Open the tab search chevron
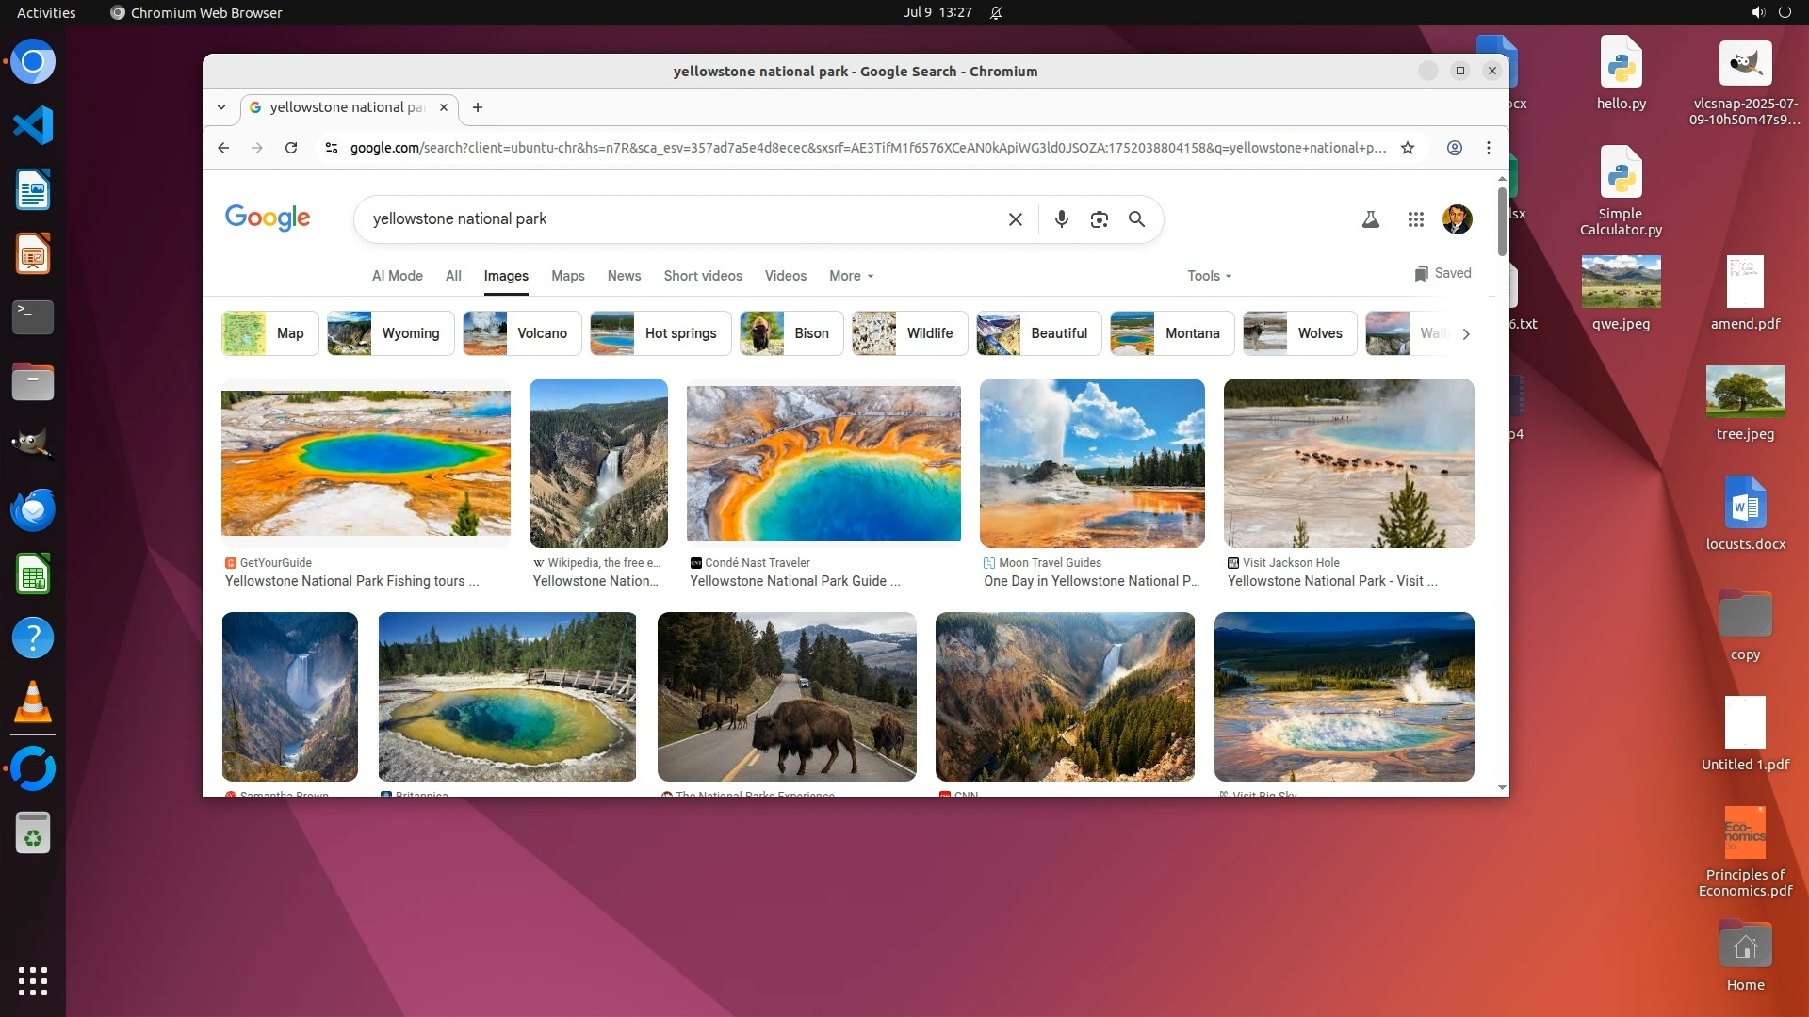 [221, 107]
